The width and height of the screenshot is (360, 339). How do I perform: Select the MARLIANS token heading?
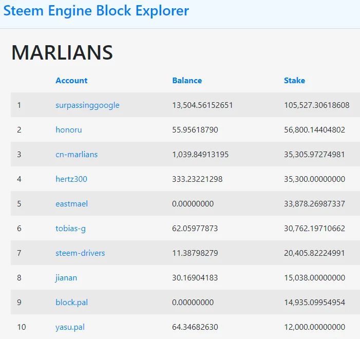pyautogui.click(x=62, y=52)
